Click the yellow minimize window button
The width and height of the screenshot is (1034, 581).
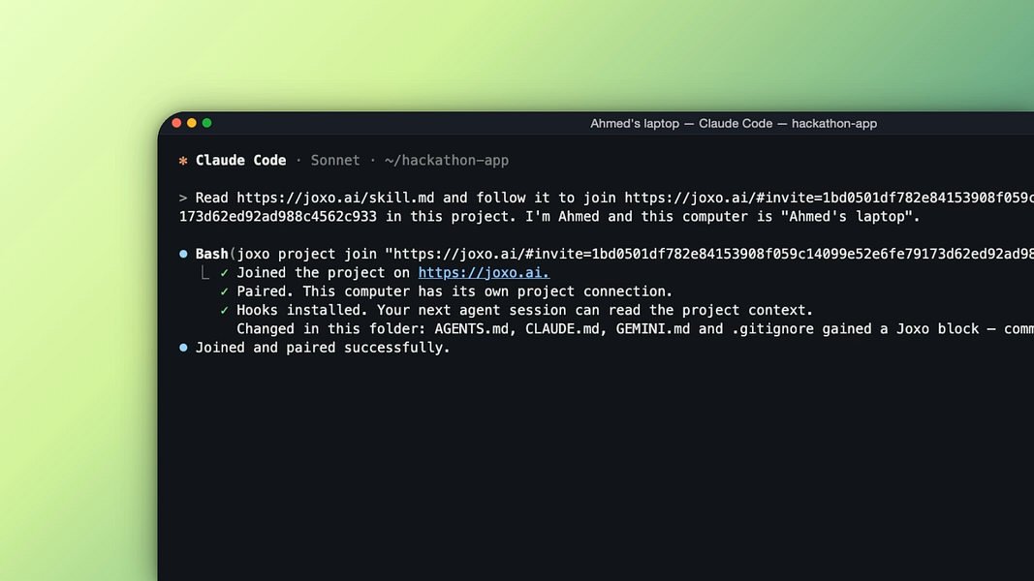pyautogui.click(x=192, y=123)
